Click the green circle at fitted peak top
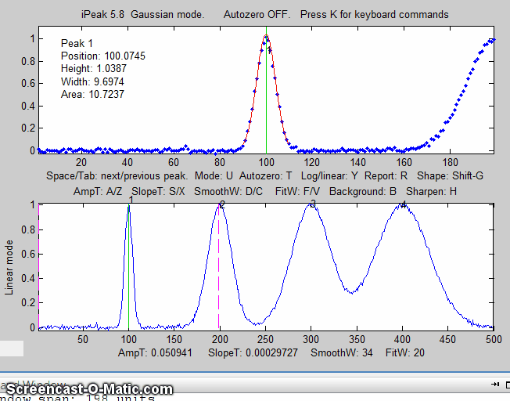Image resolution: width=510 pixels, height=401 pixels. (x=267, y=37)
